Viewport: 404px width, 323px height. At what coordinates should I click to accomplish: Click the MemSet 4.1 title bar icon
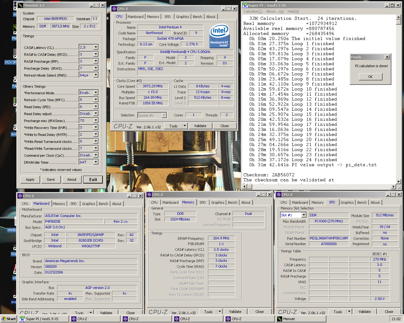click(21, 5)
